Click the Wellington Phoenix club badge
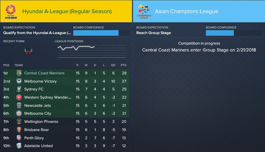This screenshot has width=265, height=152. (x=19, y=122)
